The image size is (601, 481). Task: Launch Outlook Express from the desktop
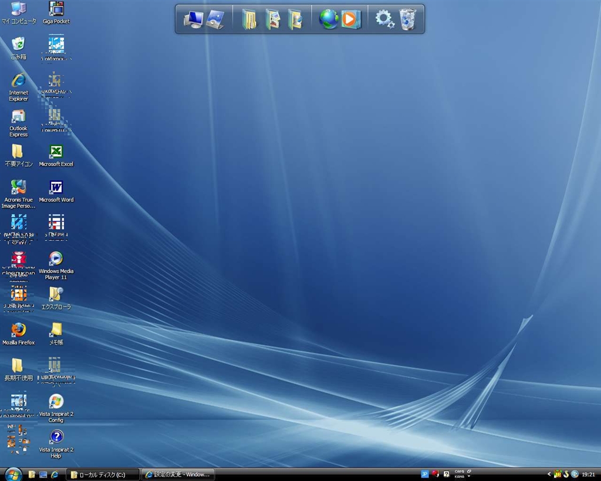pos(18,123)
